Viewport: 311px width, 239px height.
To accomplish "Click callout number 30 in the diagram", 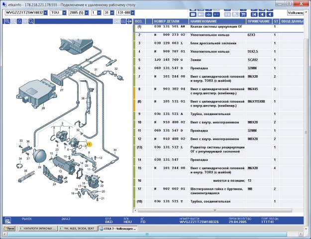I will click(x=115, y=150).
